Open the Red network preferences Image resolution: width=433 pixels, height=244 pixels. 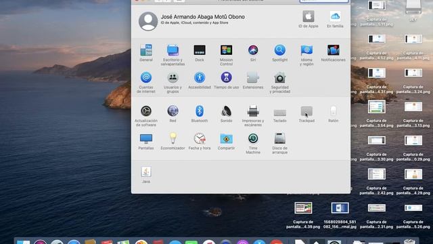point(173,111)
